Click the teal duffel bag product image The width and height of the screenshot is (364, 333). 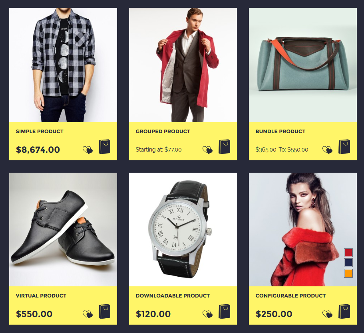coord(303,65)
